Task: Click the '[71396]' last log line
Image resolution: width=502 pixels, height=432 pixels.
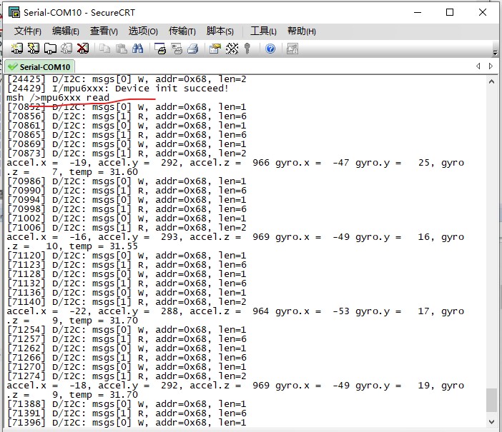Action: [127, 422]
